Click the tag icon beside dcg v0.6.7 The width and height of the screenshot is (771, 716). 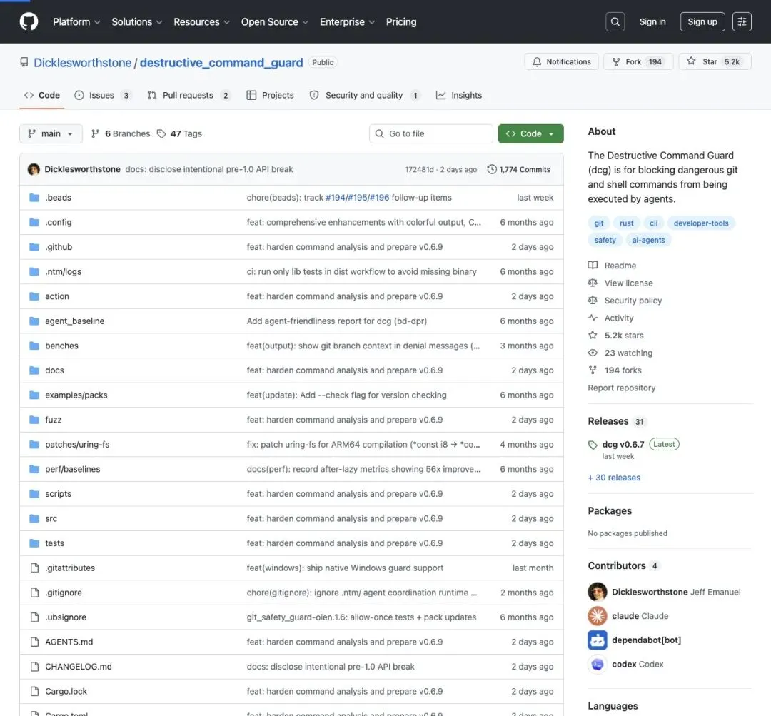click(593, 445)
